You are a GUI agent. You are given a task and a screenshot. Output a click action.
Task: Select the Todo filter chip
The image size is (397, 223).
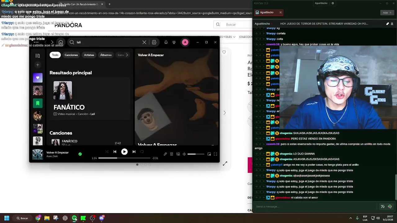coord(55,55)
